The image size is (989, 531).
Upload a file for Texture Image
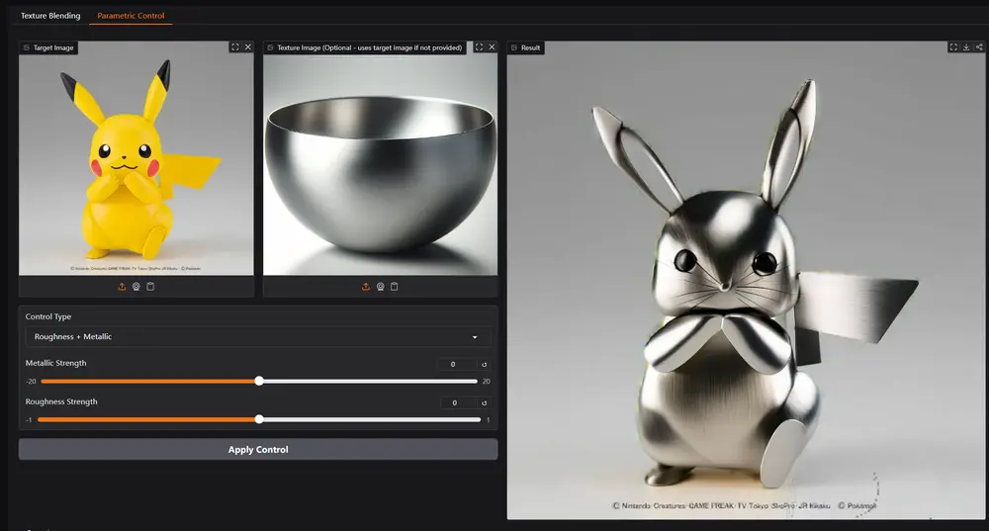click(x=366, y=287)
